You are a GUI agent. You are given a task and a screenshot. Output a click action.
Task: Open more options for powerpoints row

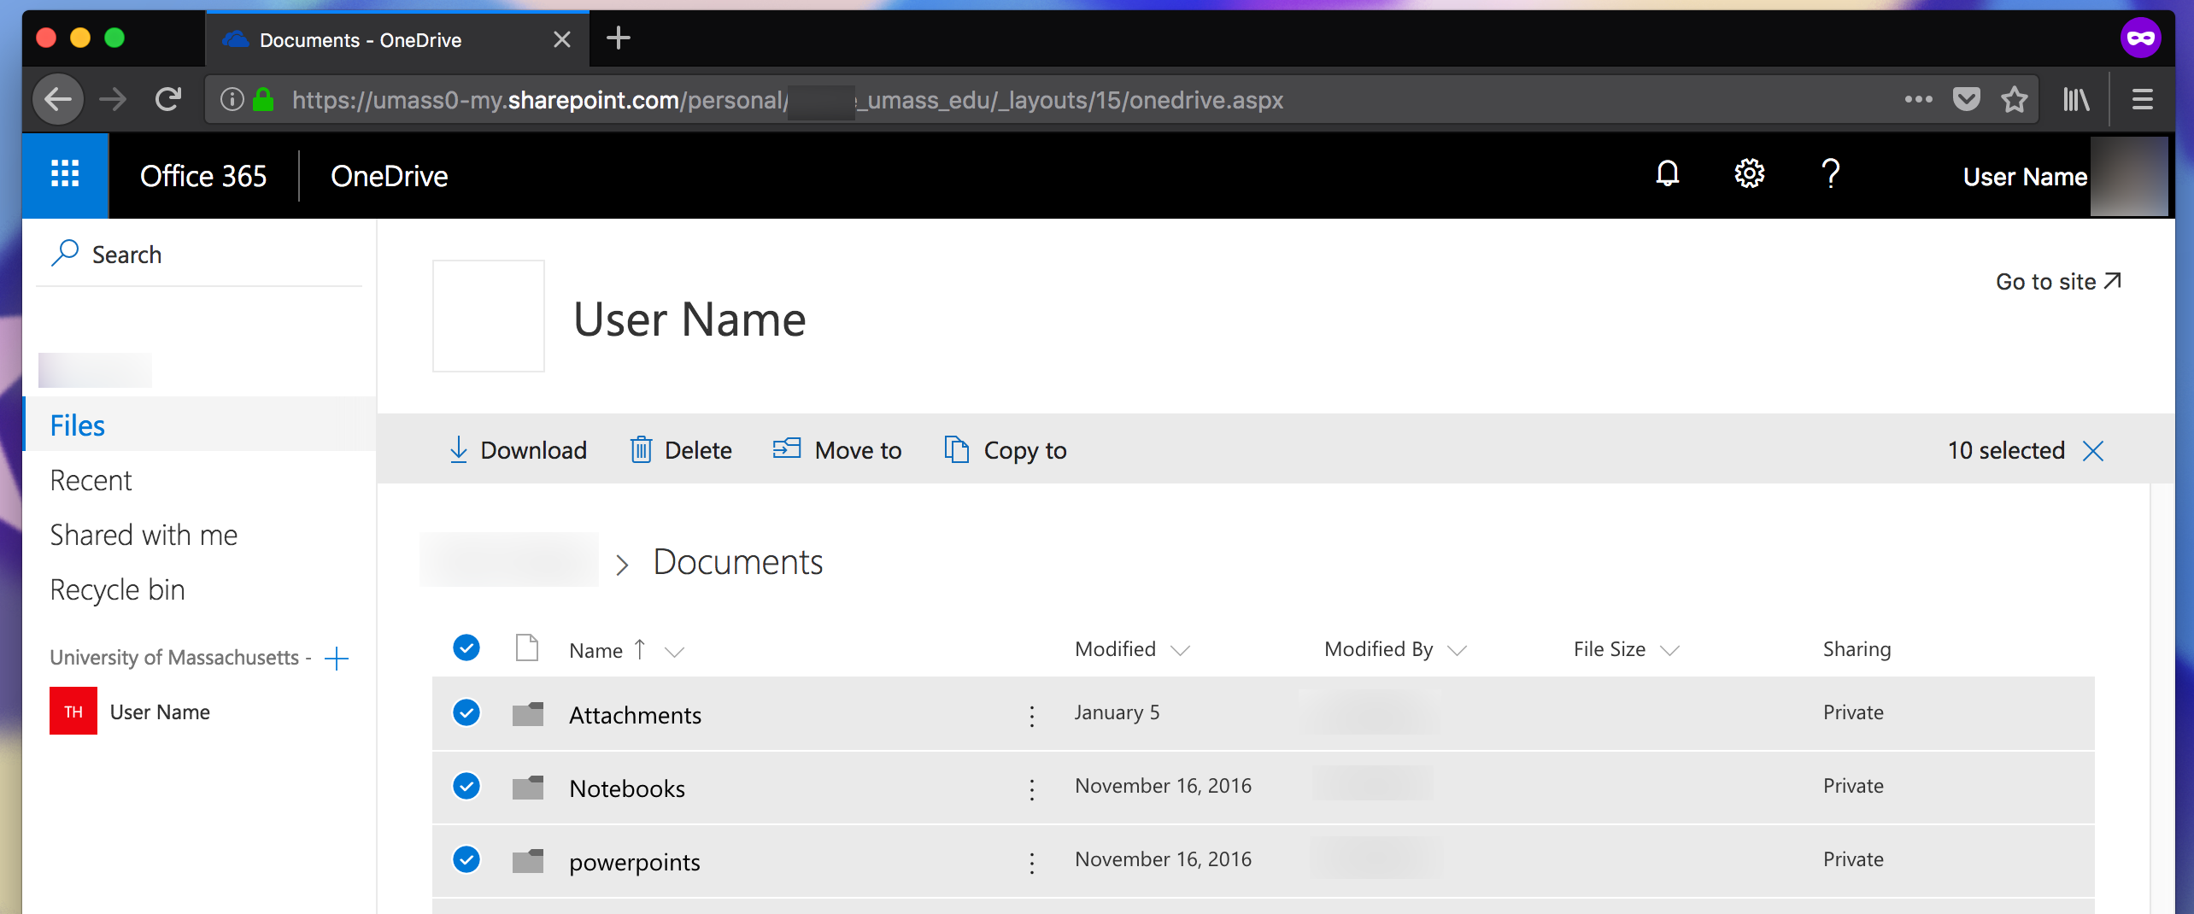coord(1032,863)
